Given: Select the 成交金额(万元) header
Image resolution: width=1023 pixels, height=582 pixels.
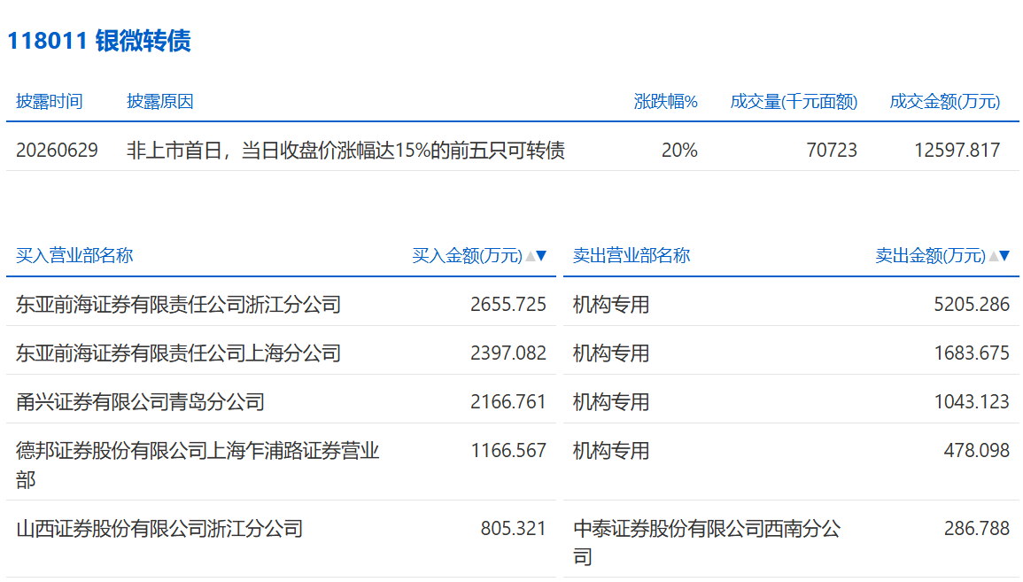Looking at the screenshot, I should [945, 102].
